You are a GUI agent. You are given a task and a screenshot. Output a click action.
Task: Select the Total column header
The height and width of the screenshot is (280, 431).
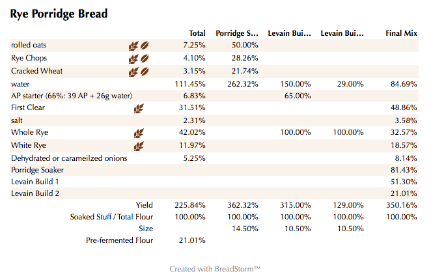pyautogui.click(x=197, y=33)
